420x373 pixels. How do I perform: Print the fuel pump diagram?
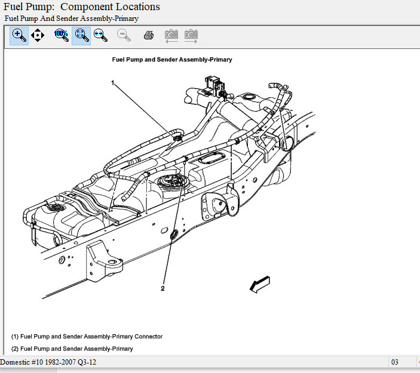(x=149, y=35)
